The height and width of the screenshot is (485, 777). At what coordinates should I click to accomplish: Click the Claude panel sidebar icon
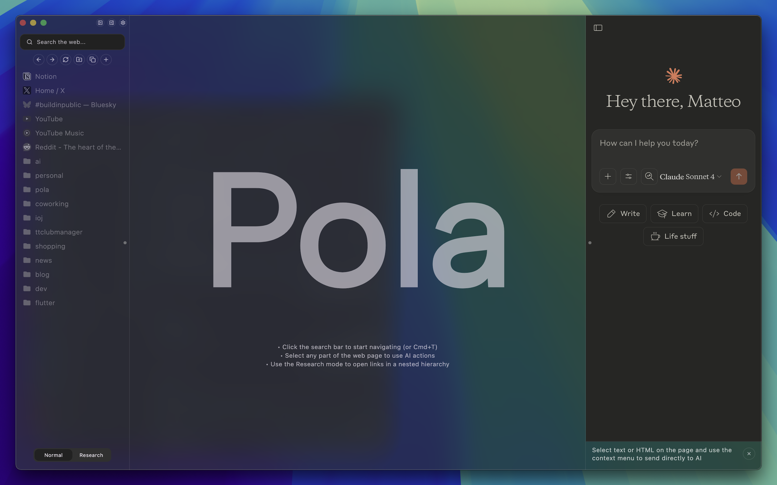click(598, 28)
